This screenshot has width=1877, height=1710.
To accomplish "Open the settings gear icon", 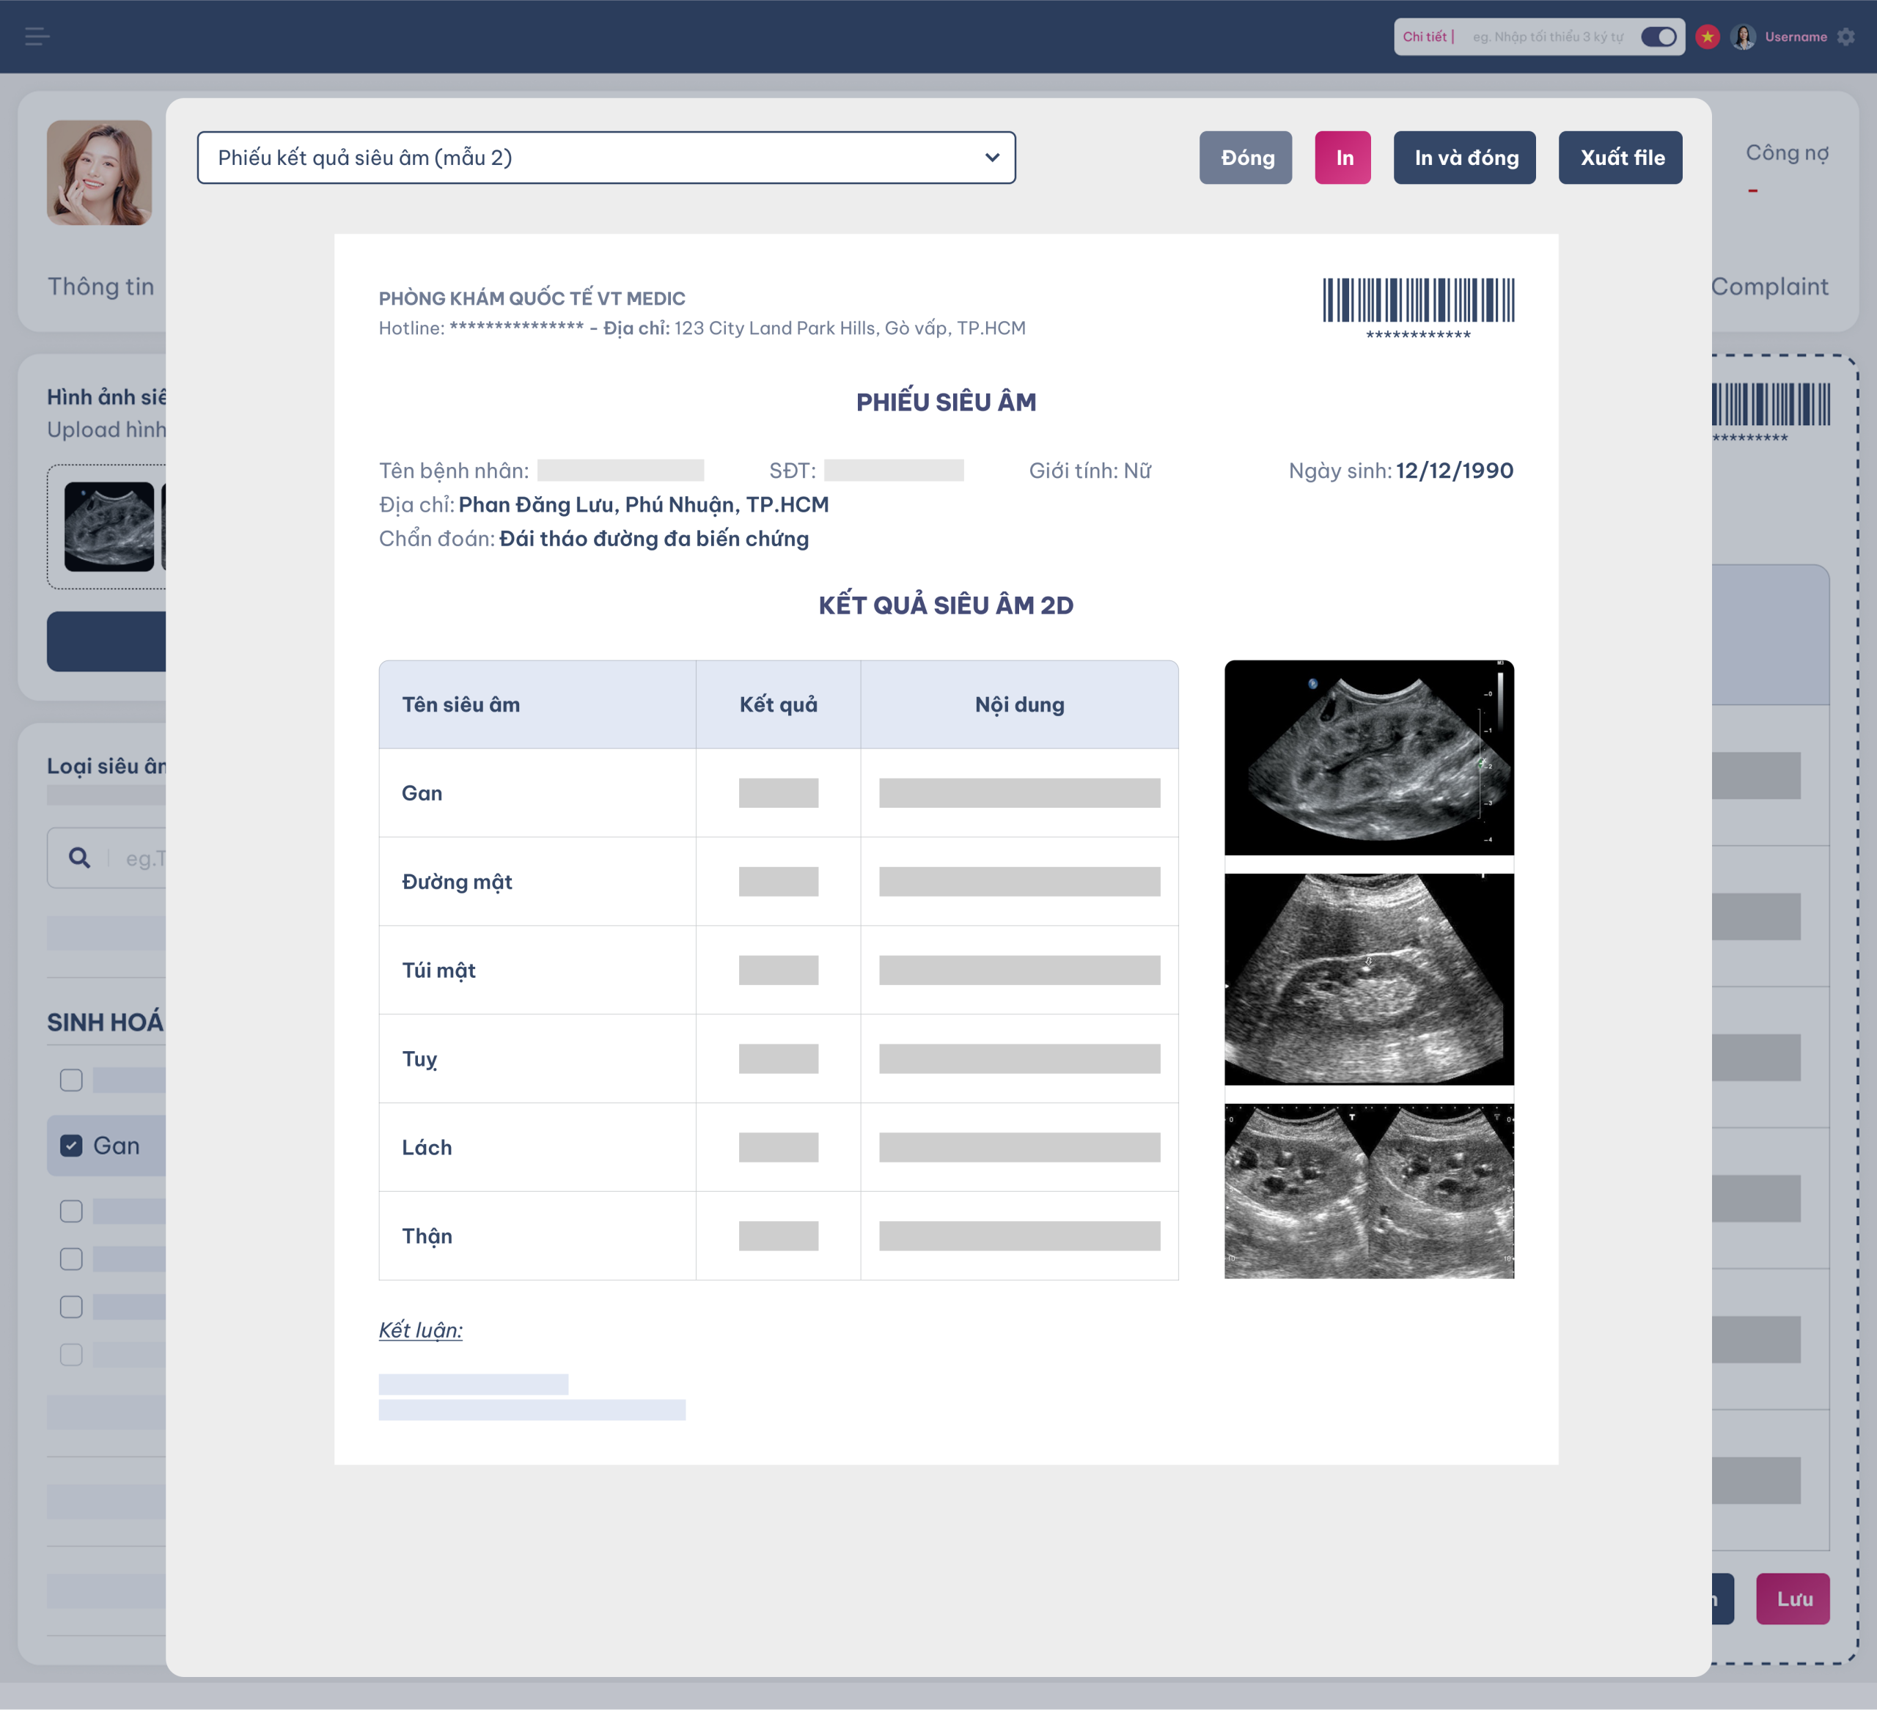I will coord(1846,37).
